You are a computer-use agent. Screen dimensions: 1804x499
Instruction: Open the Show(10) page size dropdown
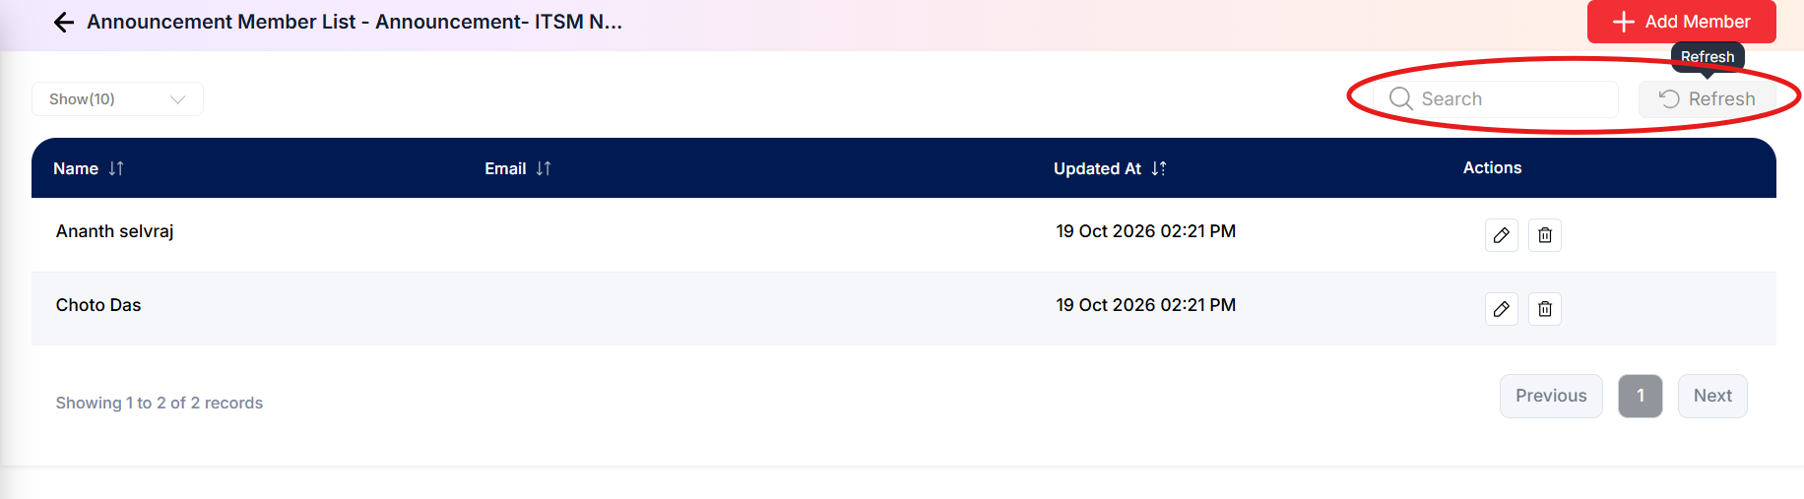tap(117, 99)
